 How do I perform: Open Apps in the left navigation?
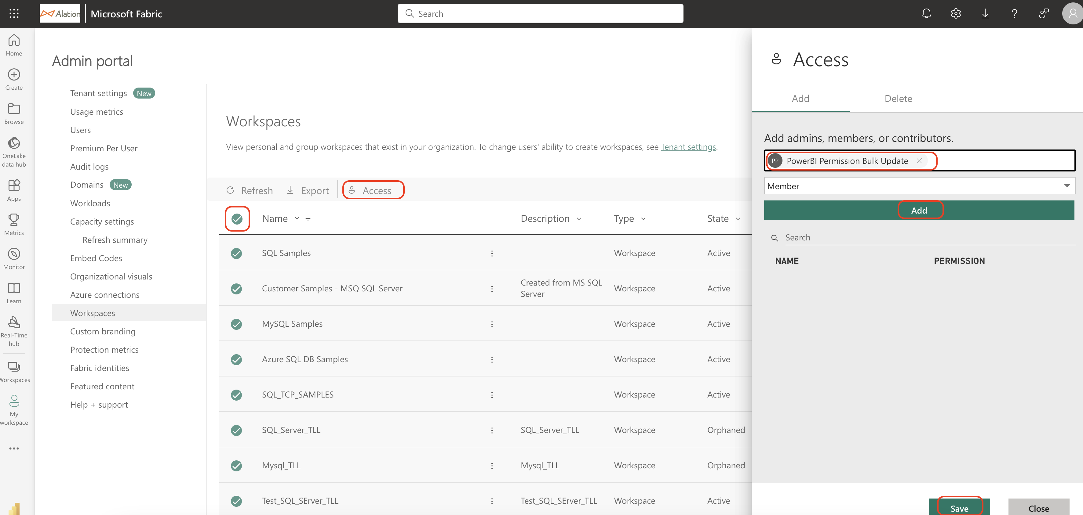click(14, 190)
